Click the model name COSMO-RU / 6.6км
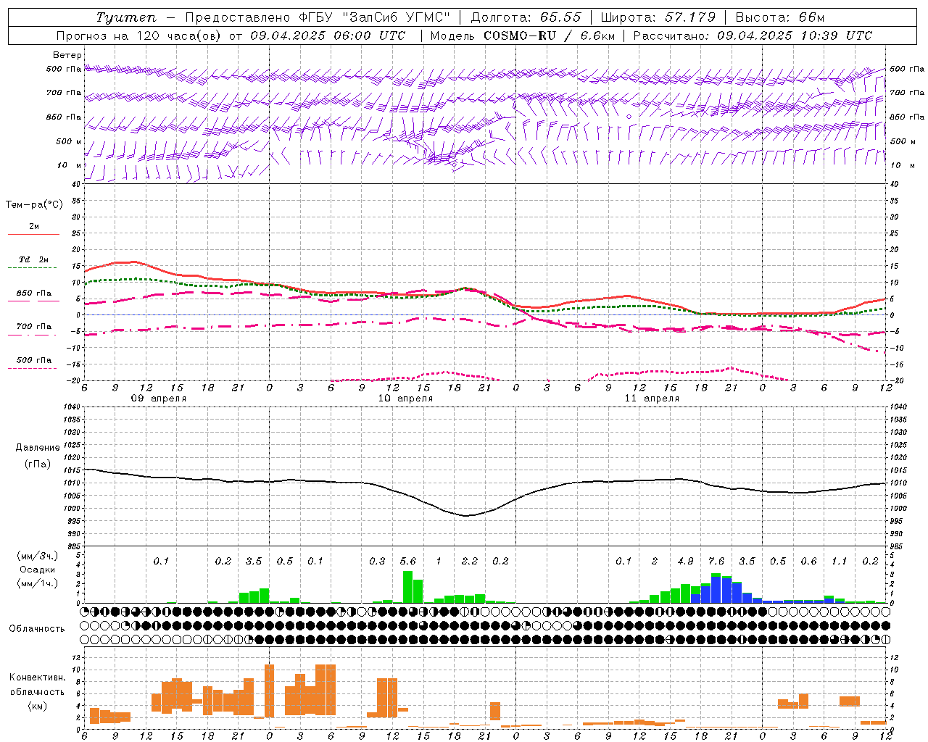928x742 pixels. point(549,36)
